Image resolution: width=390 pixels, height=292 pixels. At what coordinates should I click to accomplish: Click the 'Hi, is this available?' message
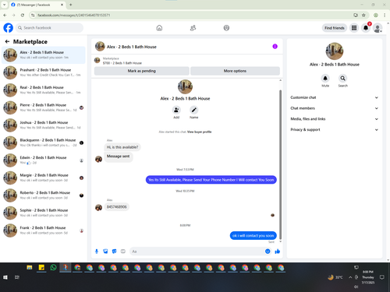click(x=122, y=147)
